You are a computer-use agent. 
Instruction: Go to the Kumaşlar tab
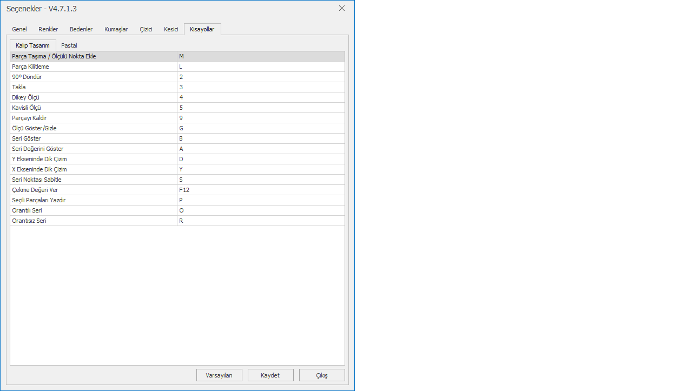(x=116, y=29)
